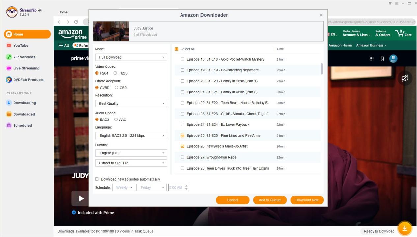The height and width of the screenshot is (237, 417).
Task: Click the Scheduled list icon
Action: pos(9,125)
